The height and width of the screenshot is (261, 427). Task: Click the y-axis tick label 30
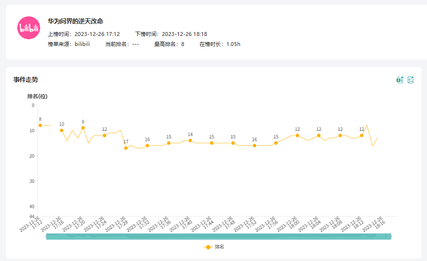pyautogui.click(x=32, y=182)
